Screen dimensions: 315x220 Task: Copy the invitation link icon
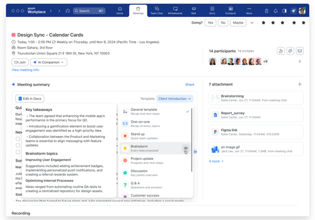tap(290, 51)
